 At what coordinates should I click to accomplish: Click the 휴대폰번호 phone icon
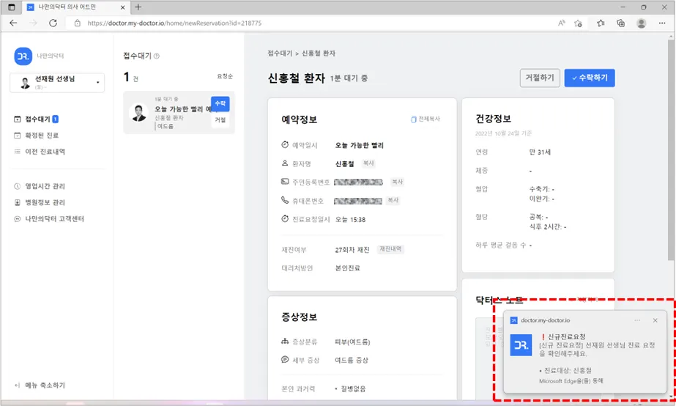click(285, 200)
